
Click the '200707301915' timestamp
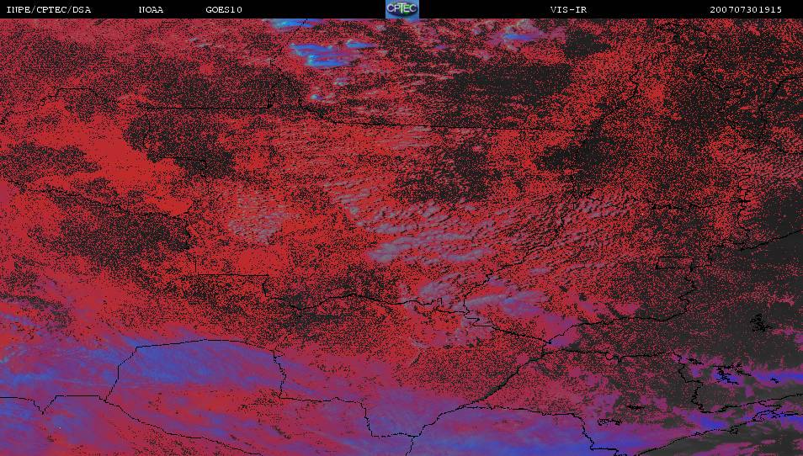pos(746,10)
